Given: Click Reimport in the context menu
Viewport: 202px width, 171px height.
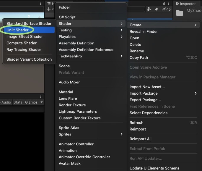Looking at the screenshot, I should click(x=164, y=129).
